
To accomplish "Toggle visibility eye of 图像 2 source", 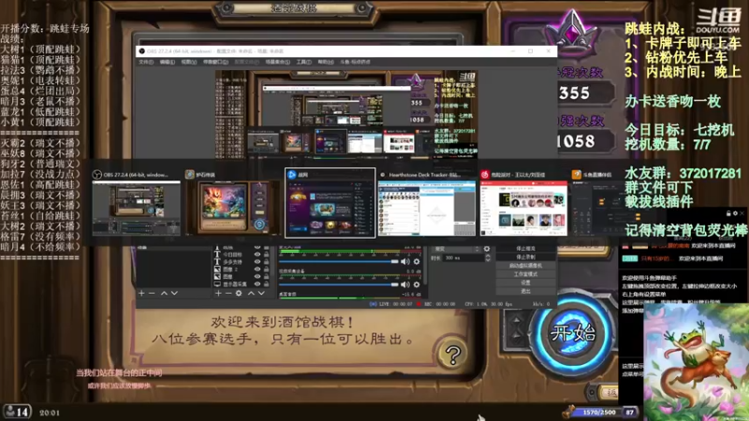I will coord(257,269).
